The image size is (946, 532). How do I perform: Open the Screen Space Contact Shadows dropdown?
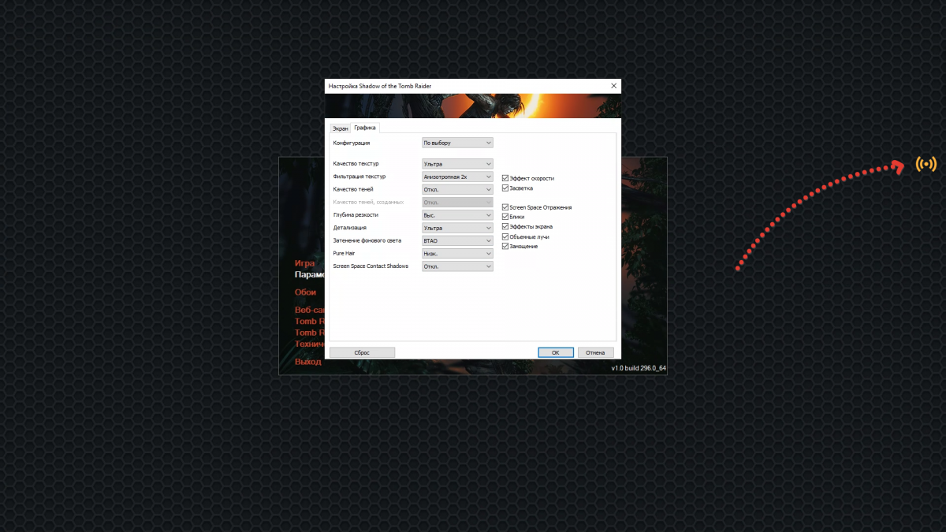click(457, 266)
